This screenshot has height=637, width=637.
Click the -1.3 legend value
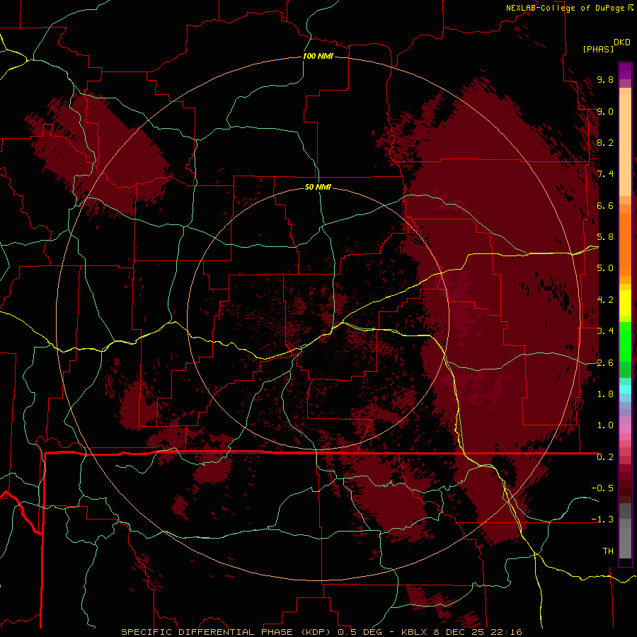[x=602, y=520]
